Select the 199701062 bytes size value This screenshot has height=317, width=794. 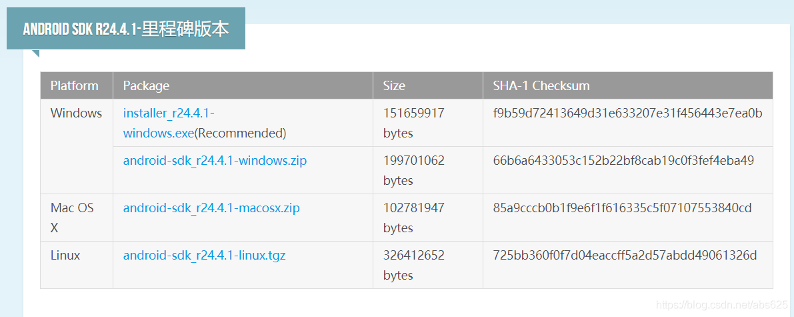[413, 170]
